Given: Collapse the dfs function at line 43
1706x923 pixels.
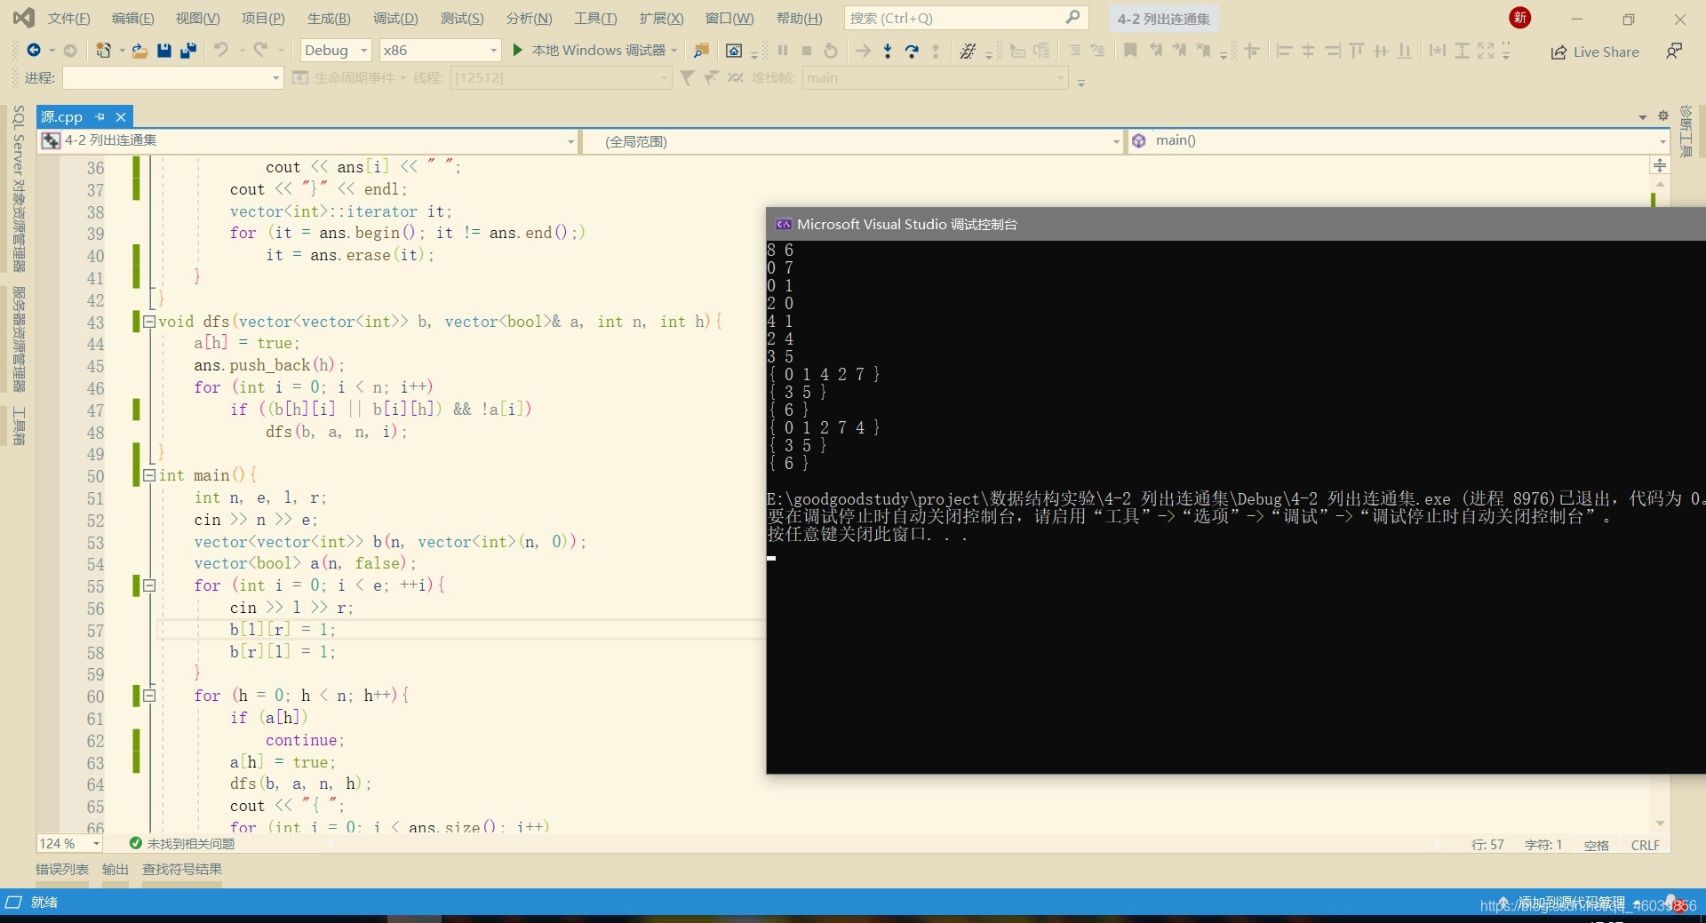Looking at the screenshot, I should [x=149, y=322].
